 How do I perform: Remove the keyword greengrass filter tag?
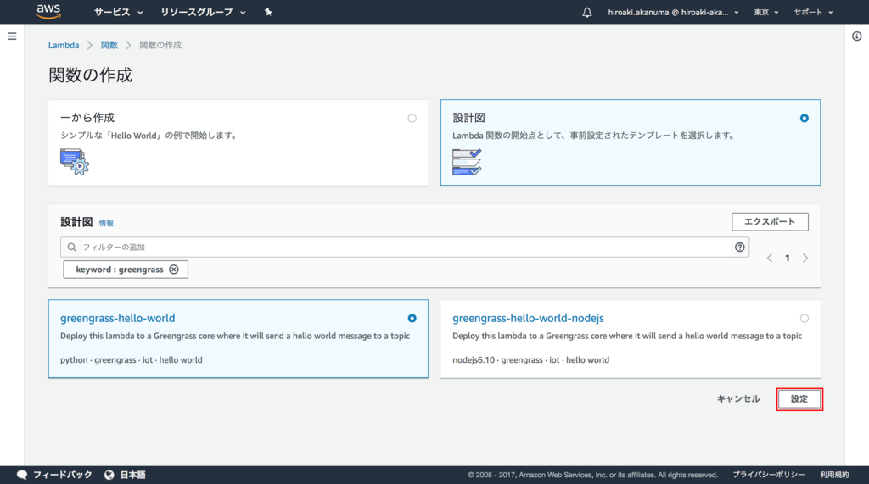click(174, 270)
